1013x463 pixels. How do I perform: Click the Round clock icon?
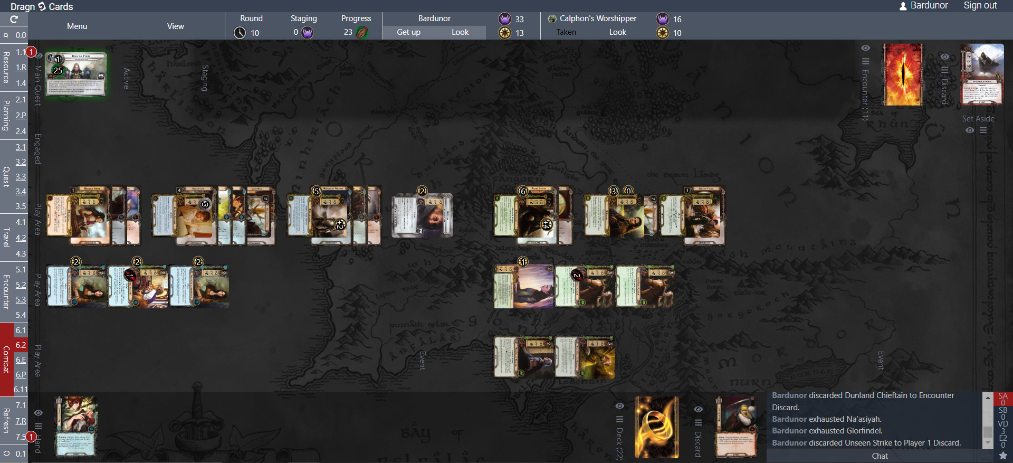tap(240, 33)
